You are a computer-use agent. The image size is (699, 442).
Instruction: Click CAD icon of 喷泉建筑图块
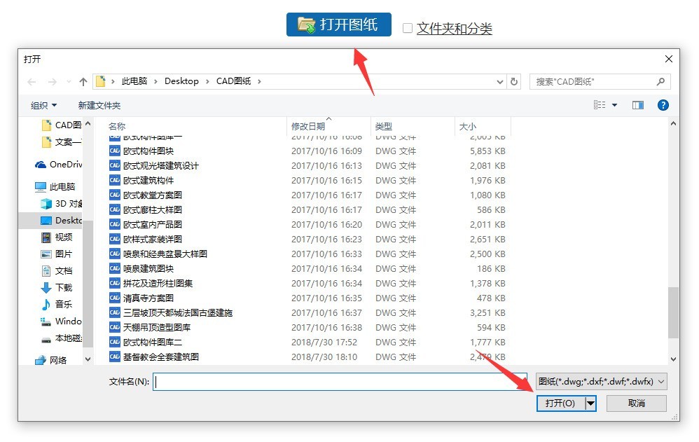pos(115,268)
